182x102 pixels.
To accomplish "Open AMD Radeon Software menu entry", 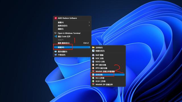I will pyautogui.click(x=72, y=18).
